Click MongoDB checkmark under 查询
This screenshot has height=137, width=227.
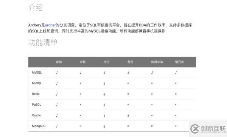(57, 126)
